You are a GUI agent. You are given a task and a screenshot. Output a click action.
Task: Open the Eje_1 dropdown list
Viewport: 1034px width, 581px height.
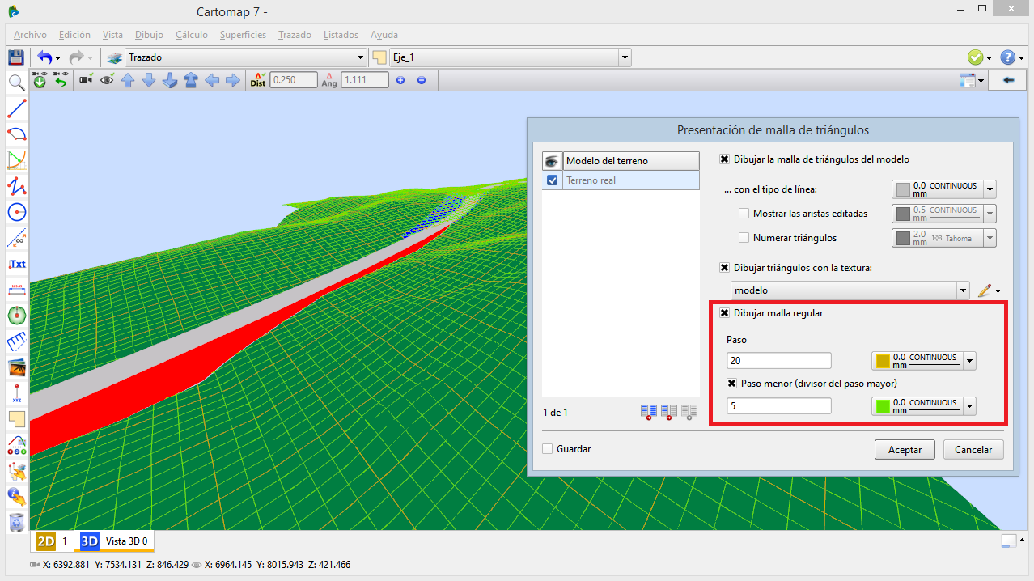(624, 57)
